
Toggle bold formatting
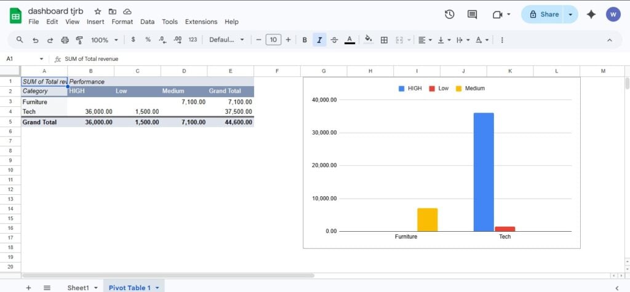point(305,40)
